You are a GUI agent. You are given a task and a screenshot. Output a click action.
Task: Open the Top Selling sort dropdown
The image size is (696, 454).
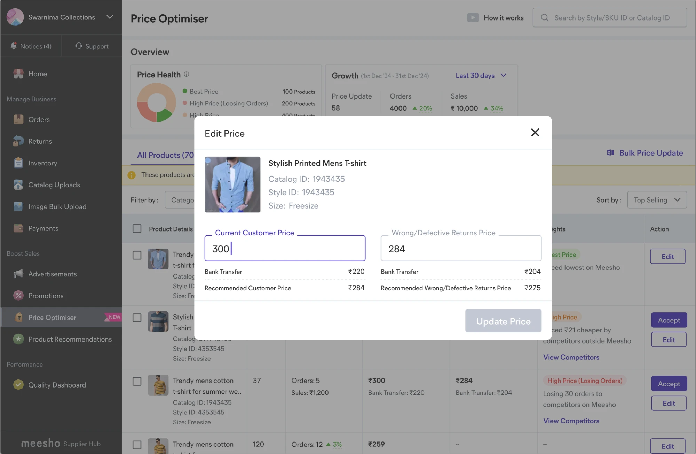click(x=657, y=200)
